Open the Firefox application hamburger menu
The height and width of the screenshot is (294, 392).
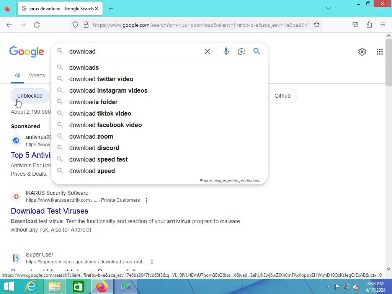(383, 25)
